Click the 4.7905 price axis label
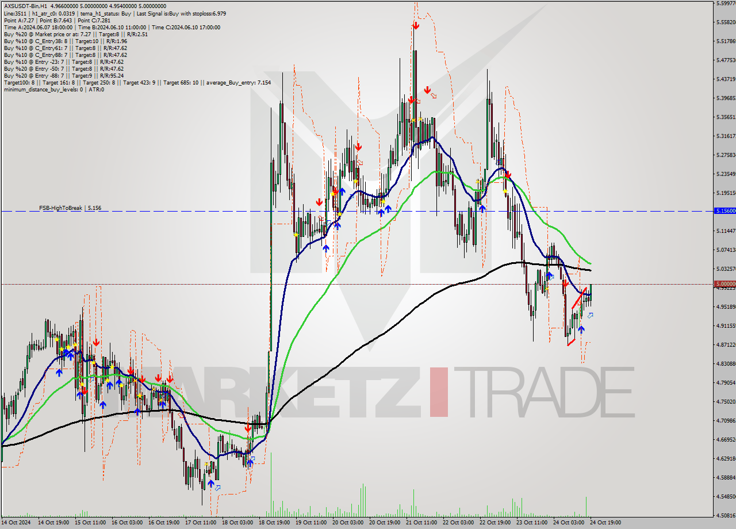This screenshot has height=529, width=736. pos(726,383)
